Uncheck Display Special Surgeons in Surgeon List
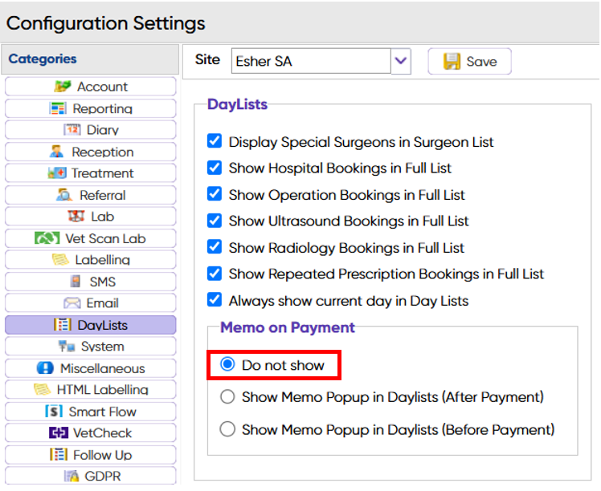Image resolution: width=601 pixels, height=491 pixels. coord(215,142)
